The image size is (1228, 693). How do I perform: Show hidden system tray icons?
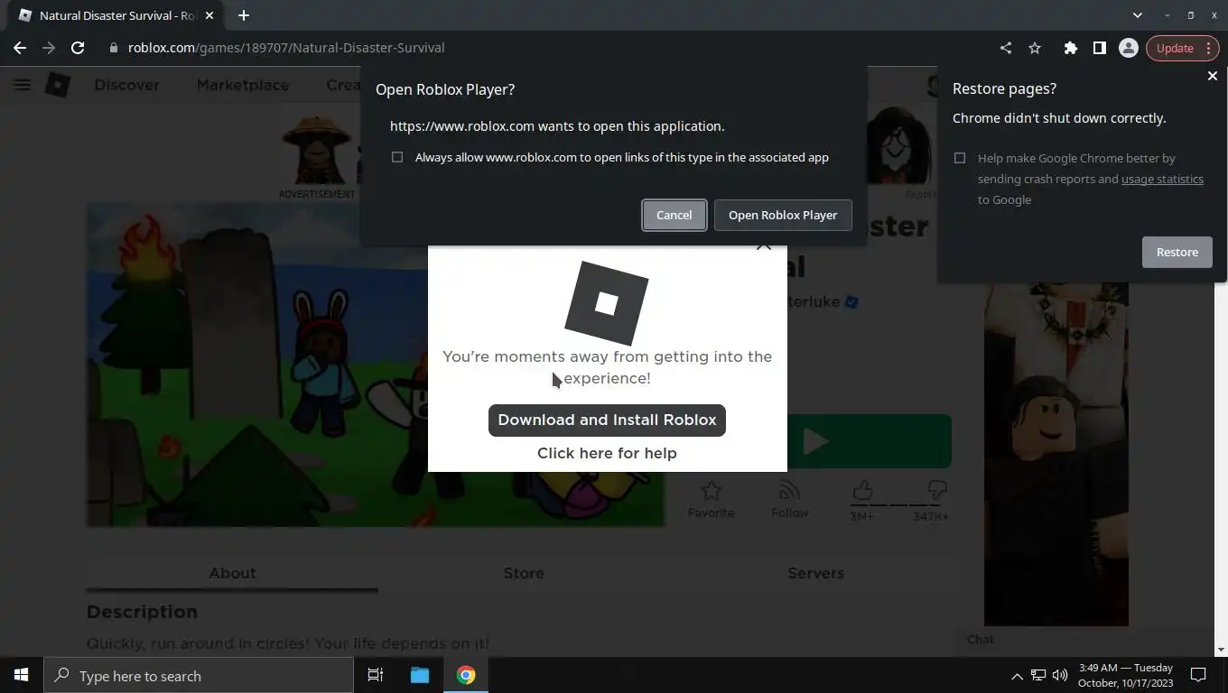pyautogui.click(x=1017, y=675)
